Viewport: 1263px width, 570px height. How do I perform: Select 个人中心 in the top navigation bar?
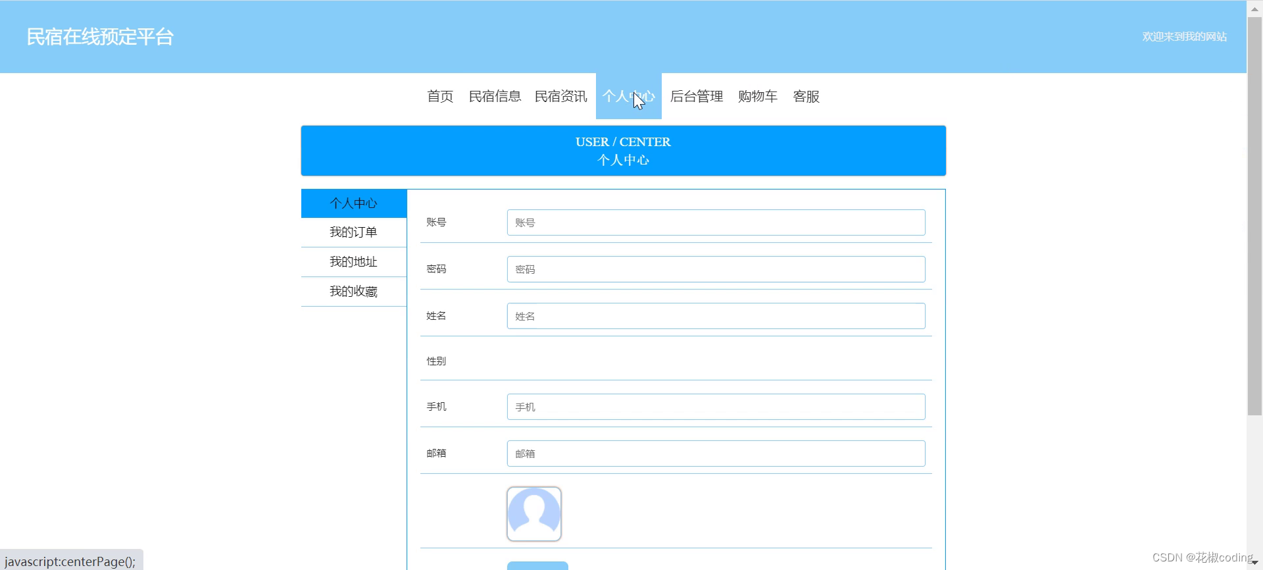(x=628, y=96)
